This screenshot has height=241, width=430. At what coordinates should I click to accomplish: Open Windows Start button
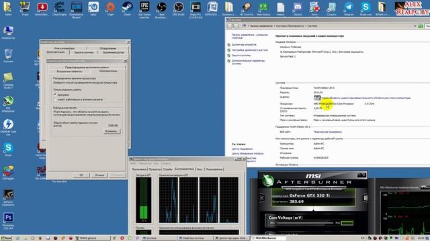click(x=6, y=238)
